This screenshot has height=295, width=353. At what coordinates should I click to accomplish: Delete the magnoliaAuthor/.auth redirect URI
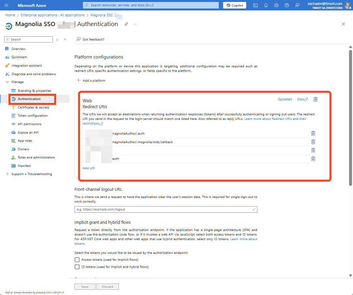pyautogui.click(x=313, y=133)
